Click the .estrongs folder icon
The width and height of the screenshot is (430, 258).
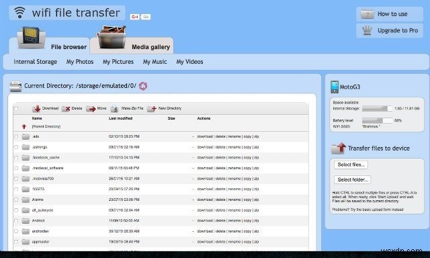pyautogui.click(x=26, y=147)
